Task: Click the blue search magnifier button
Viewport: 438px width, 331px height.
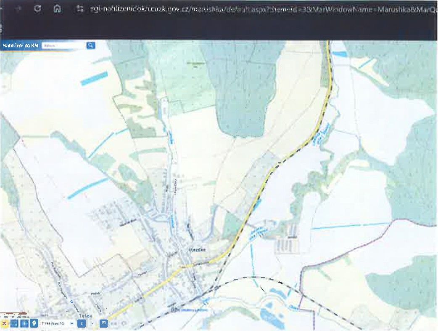Action: click(x=90, y=45)
